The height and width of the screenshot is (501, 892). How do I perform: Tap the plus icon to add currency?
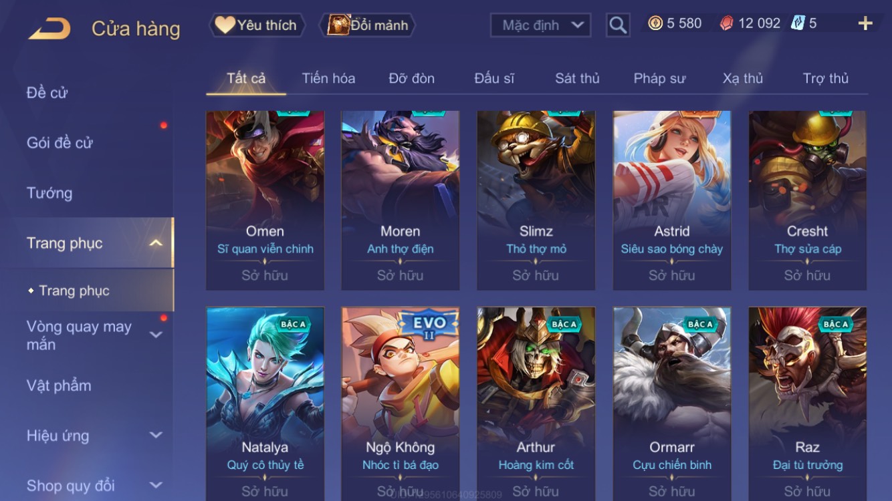pos(865,24)
